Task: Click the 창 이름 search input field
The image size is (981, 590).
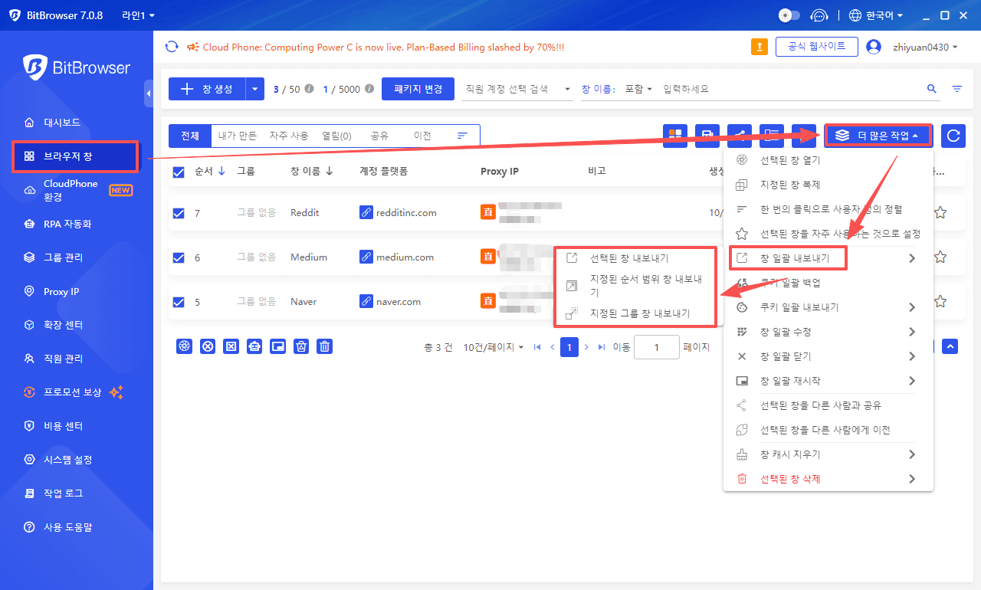Action: click(789, 89)
